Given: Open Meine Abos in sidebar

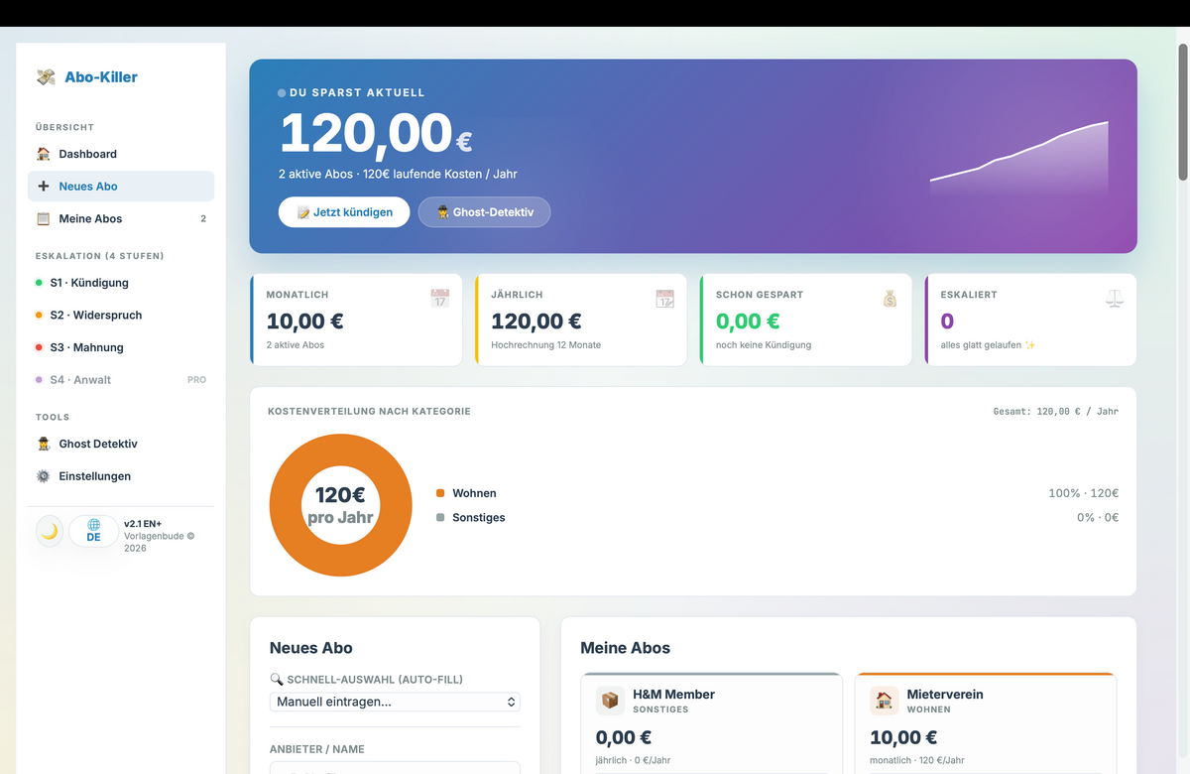Looking at the screenshot, I should click(121, 218).
